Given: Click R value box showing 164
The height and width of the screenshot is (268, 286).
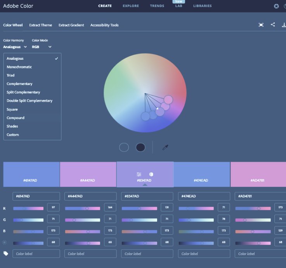Looking at the screenshot, I should click(x=110, y=207).
